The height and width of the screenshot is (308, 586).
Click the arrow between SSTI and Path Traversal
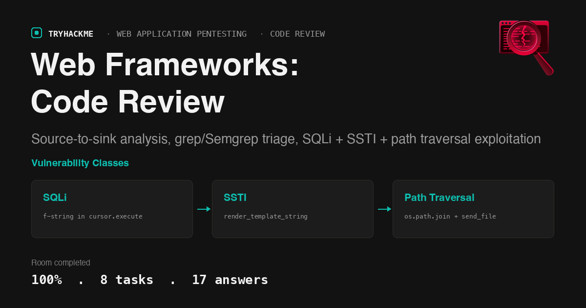(x=384, y=209)
